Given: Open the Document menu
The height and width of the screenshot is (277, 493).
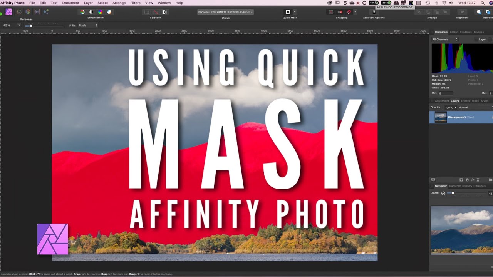Looking at the screenshot, I should (70, 3).
